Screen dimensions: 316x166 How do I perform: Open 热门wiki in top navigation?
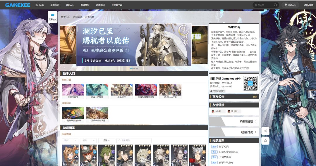[x=40, y=5]
